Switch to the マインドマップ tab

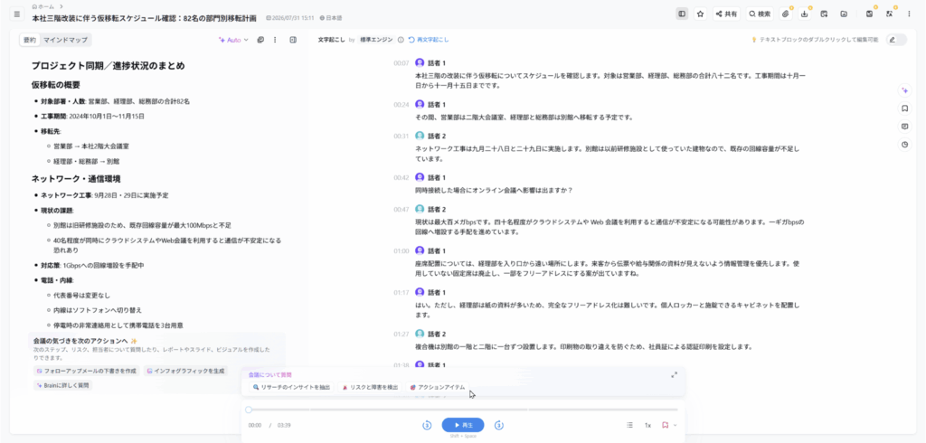[x=65, y=40]
